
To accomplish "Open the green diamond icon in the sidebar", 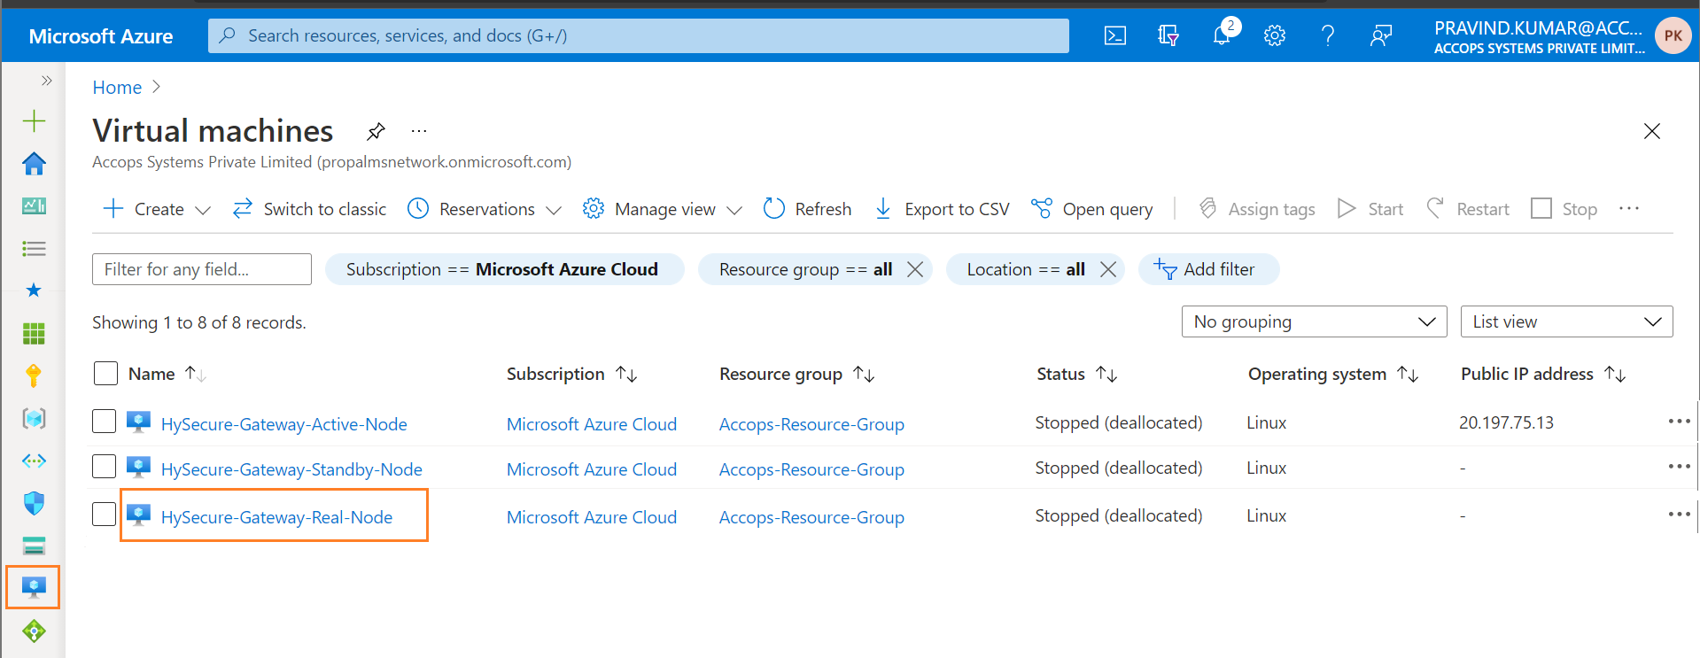I will [34, 631].
